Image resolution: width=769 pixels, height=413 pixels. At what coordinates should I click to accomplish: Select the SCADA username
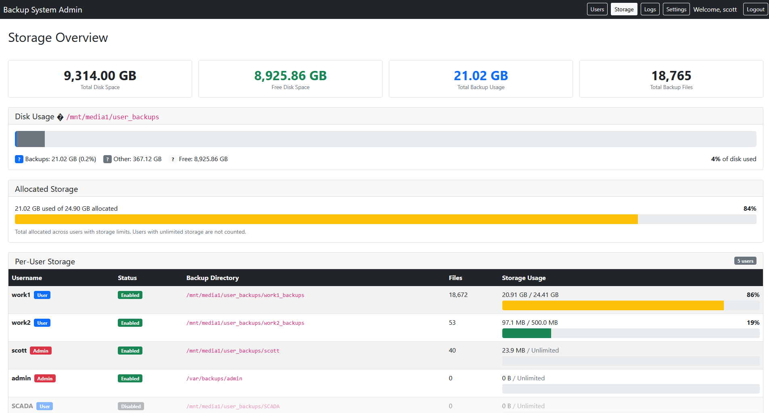[22, 406]
